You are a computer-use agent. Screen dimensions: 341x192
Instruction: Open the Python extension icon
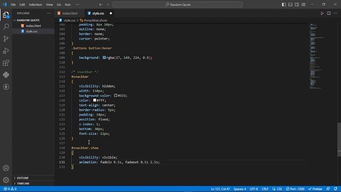[x=6, y=75]
